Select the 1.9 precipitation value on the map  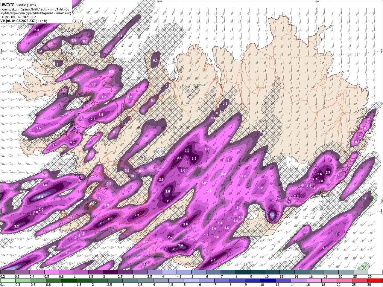pos(101,115)
